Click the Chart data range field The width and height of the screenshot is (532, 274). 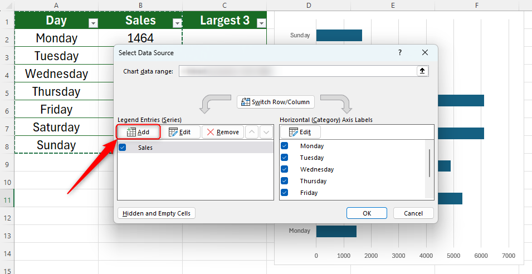tap(298, 71)
